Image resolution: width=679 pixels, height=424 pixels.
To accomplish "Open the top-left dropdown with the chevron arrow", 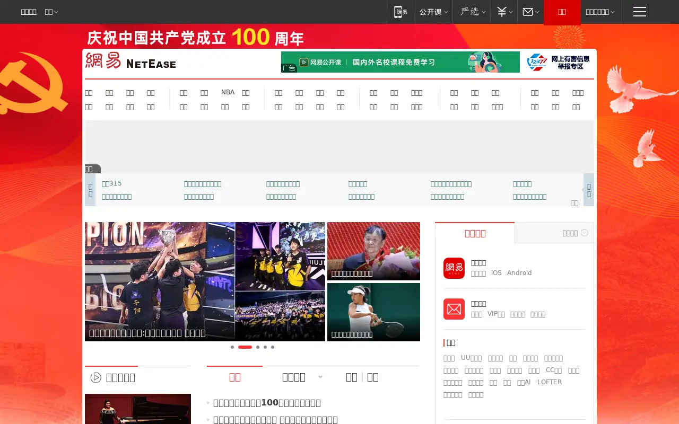I will [51, 12].
